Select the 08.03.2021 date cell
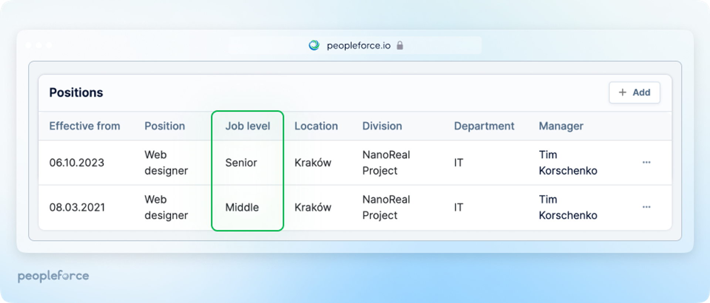Screen dimensions: 710x303 [x=77, y=207]
